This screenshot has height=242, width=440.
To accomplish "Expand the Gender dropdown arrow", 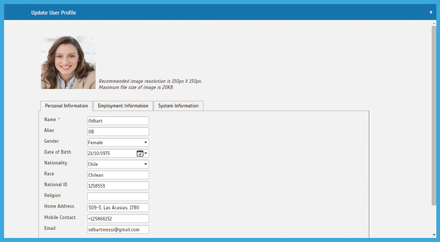I will [146, 142].
